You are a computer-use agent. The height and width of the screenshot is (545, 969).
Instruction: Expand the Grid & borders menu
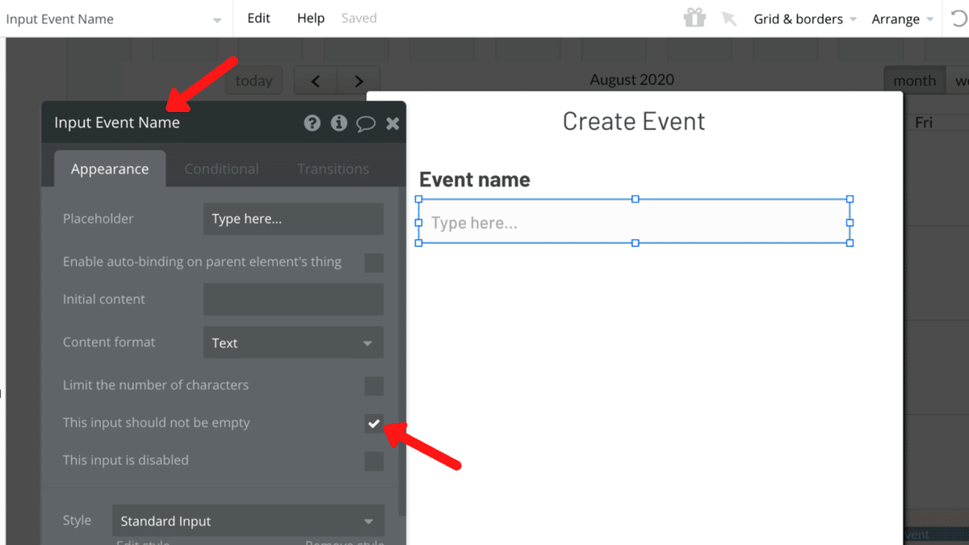click(805, 19)
